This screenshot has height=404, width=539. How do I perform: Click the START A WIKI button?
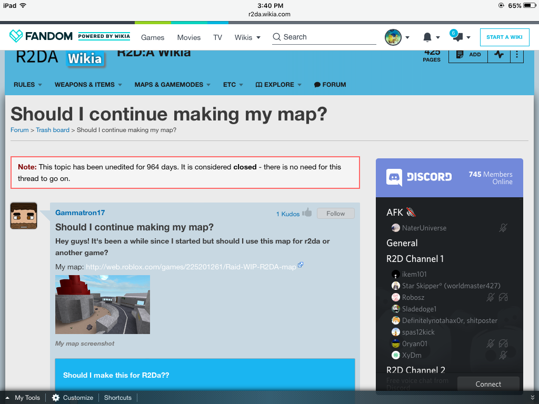tap(504, 37)
